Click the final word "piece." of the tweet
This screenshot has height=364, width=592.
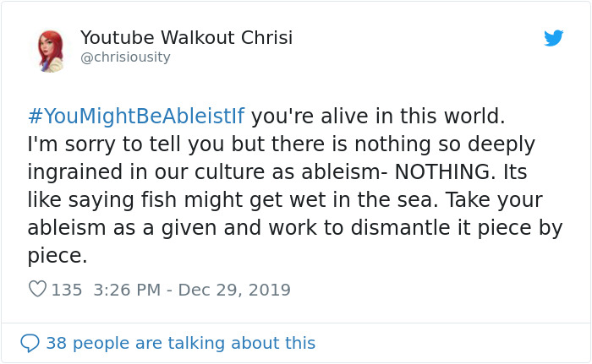57,257
